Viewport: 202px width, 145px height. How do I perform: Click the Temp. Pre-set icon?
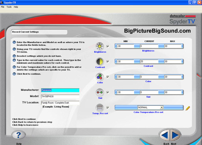(x=100, y=108)
